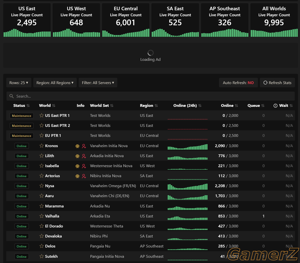Screen dimensions: 300x263
Task: Open the Region: All Regions dropdown
Action: coord(55,83)
